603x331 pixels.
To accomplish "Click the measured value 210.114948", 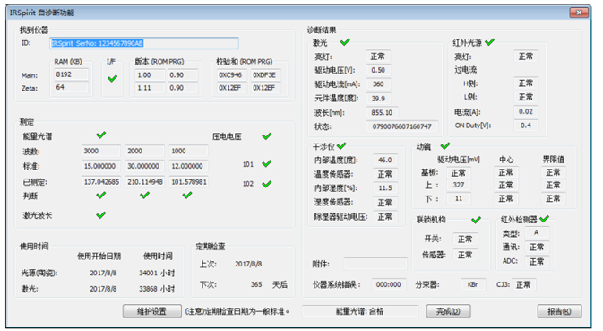I will (x=144, y=182).
